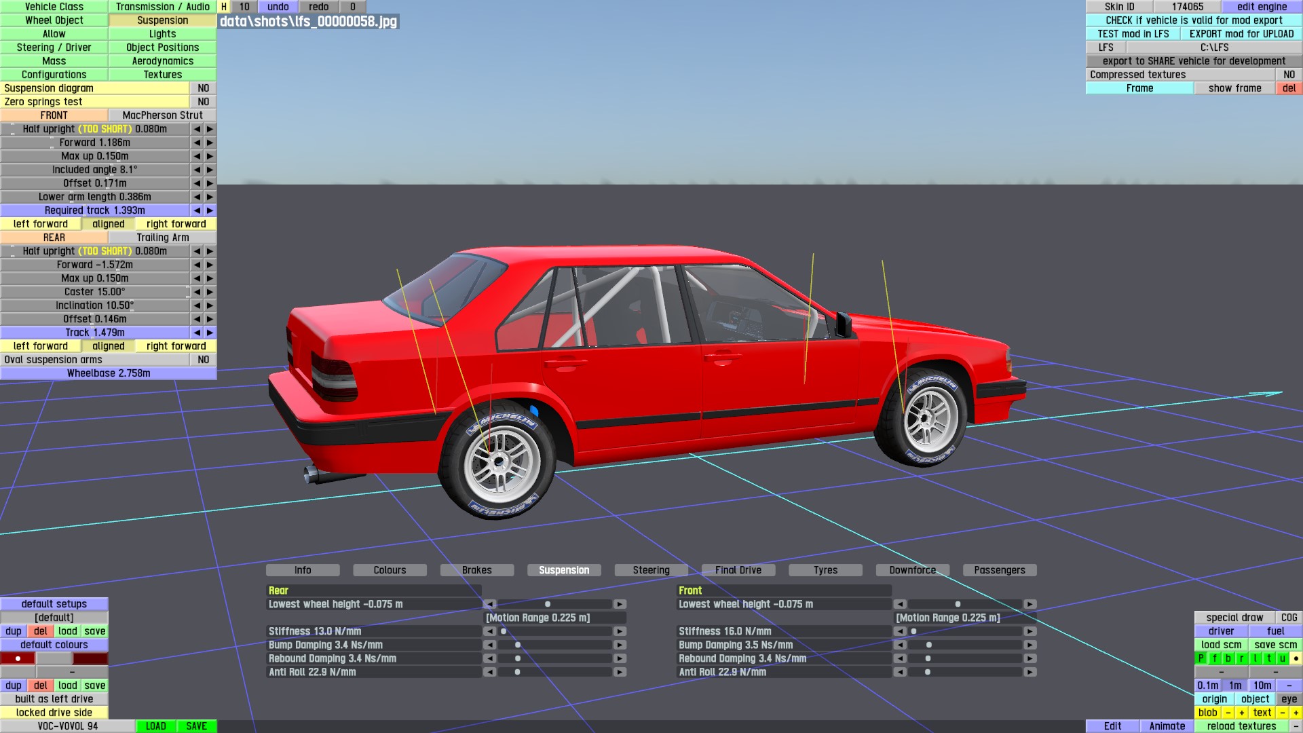1303x733 pixels.
Task: Open front MacPherson Strut suspension type
Action: click(x=162, y=115)
